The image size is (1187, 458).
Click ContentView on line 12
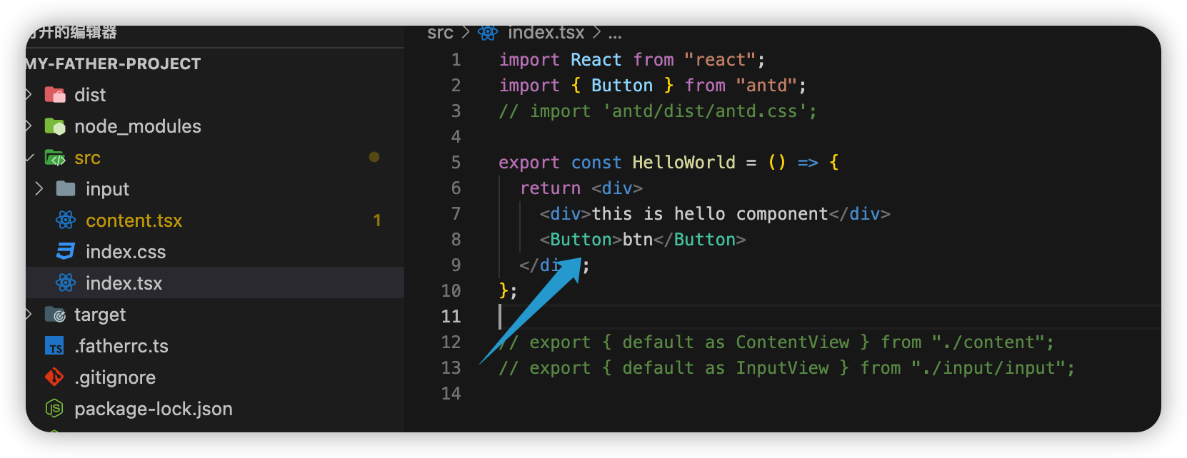coord(793,342)
